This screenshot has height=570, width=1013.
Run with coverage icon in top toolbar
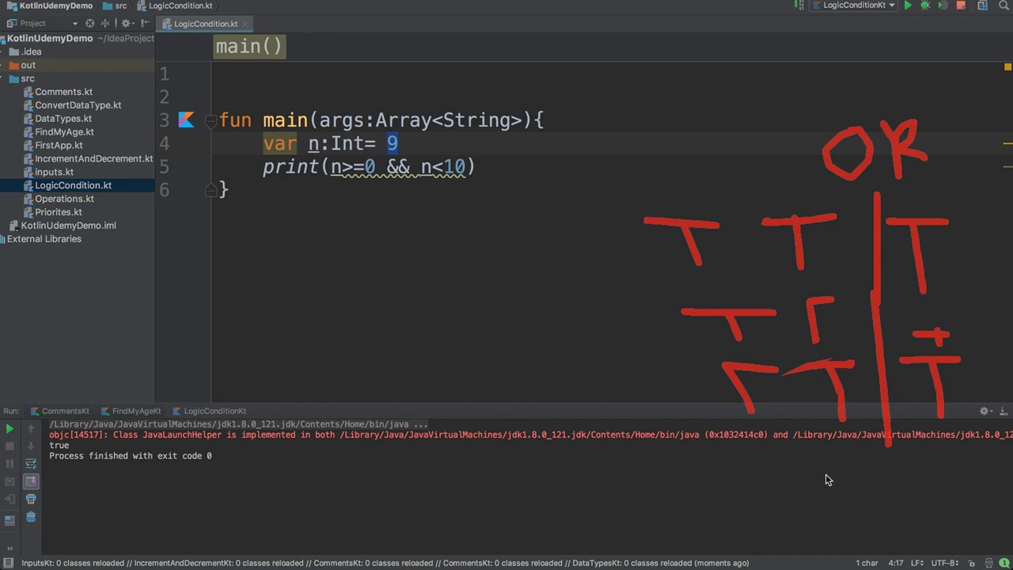(943, 6)
